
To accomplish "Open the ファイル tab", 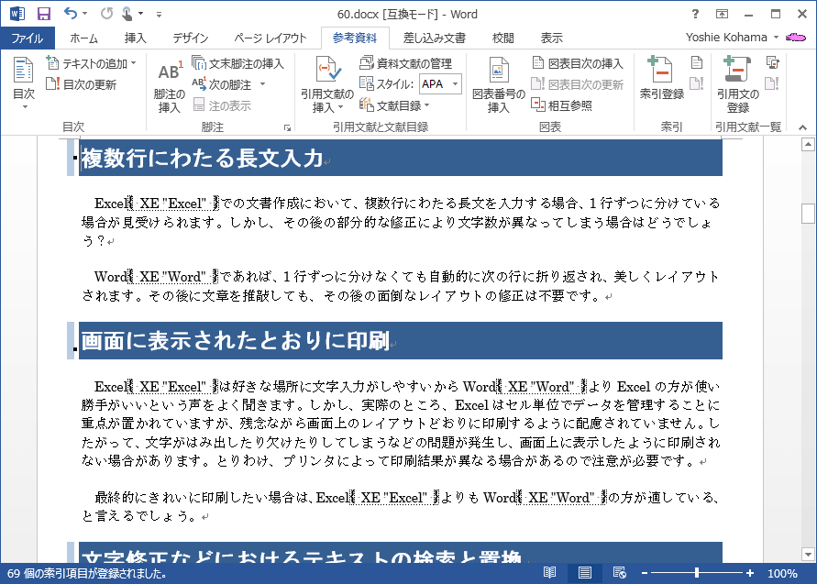I will coord(28,38).
